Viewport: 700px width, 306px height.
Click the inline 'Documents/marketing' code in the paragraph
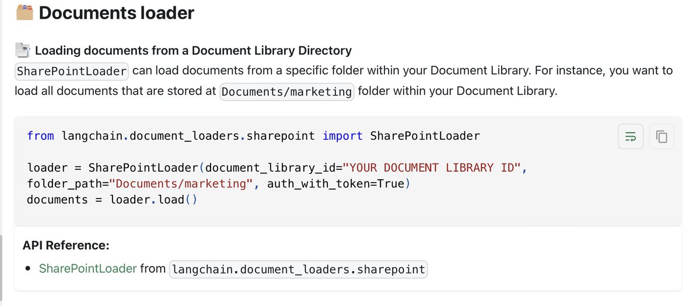pyautogui.click(x=286, y=92)
